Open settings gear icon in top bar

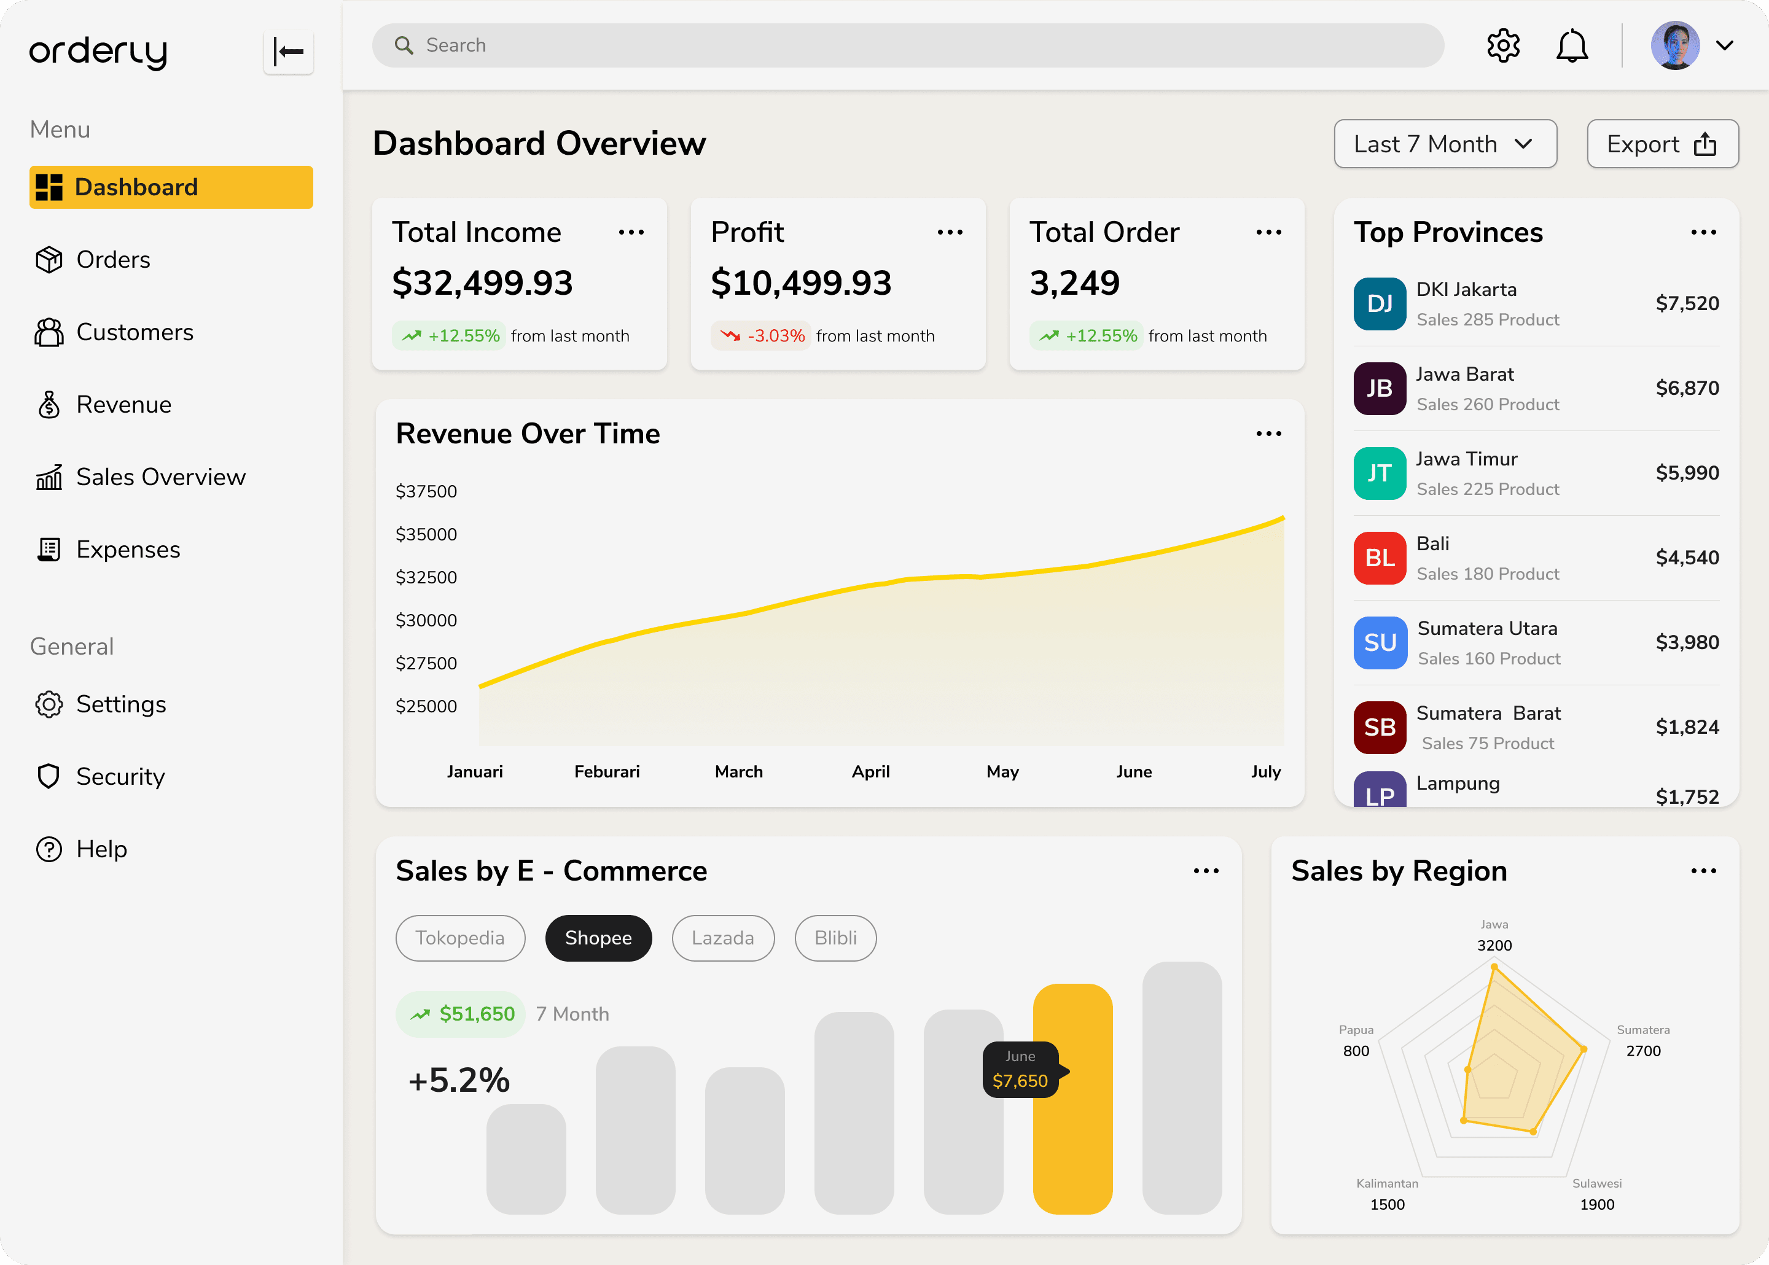pos(1502,46)
